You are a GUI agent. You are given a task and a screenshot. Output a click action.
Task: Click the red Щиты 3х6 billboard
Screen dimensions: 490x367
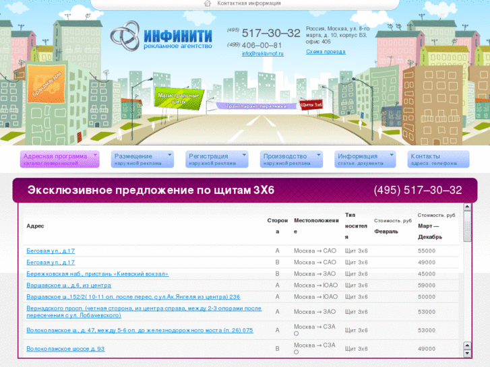(311, 104)
